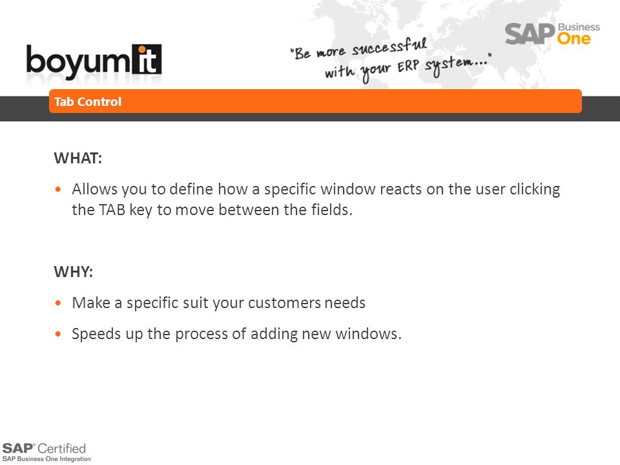This screenshot has width=620, height=465.
Task: Click the WHAT: heading
Action: (78, 158)
